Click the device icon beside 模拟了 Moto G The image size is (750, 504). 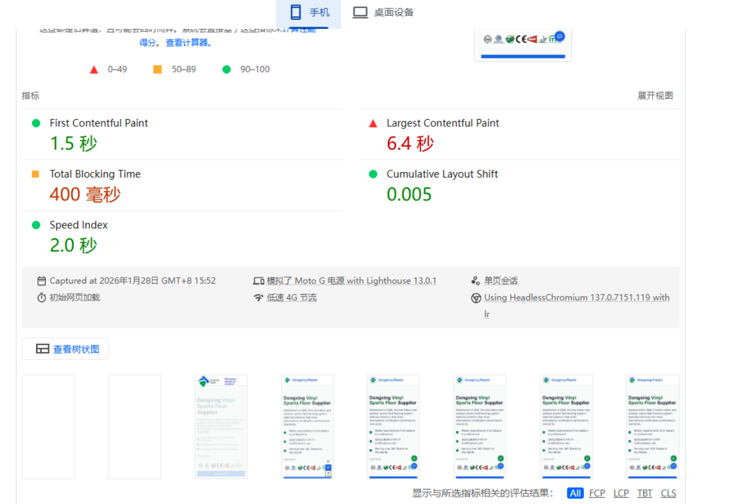point(258,281)
